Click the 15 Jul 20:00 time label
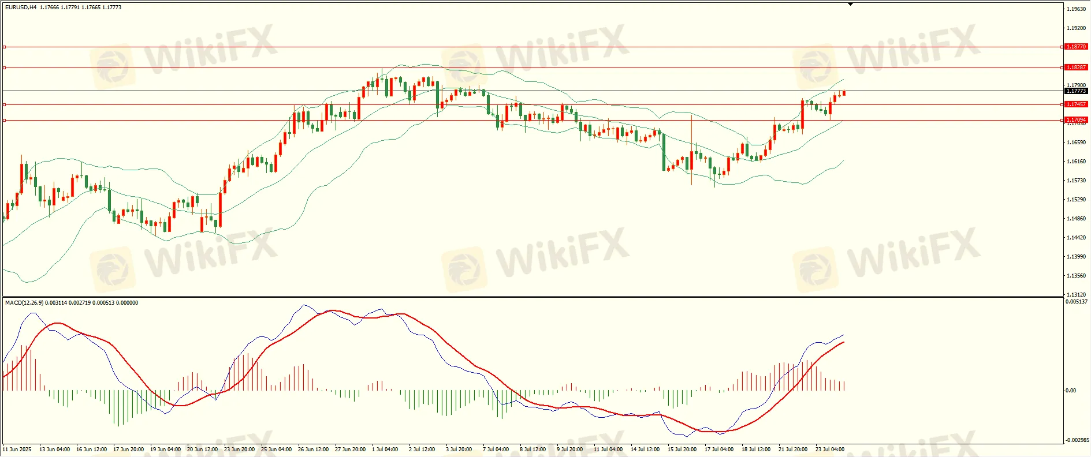 tap(682, 449)
